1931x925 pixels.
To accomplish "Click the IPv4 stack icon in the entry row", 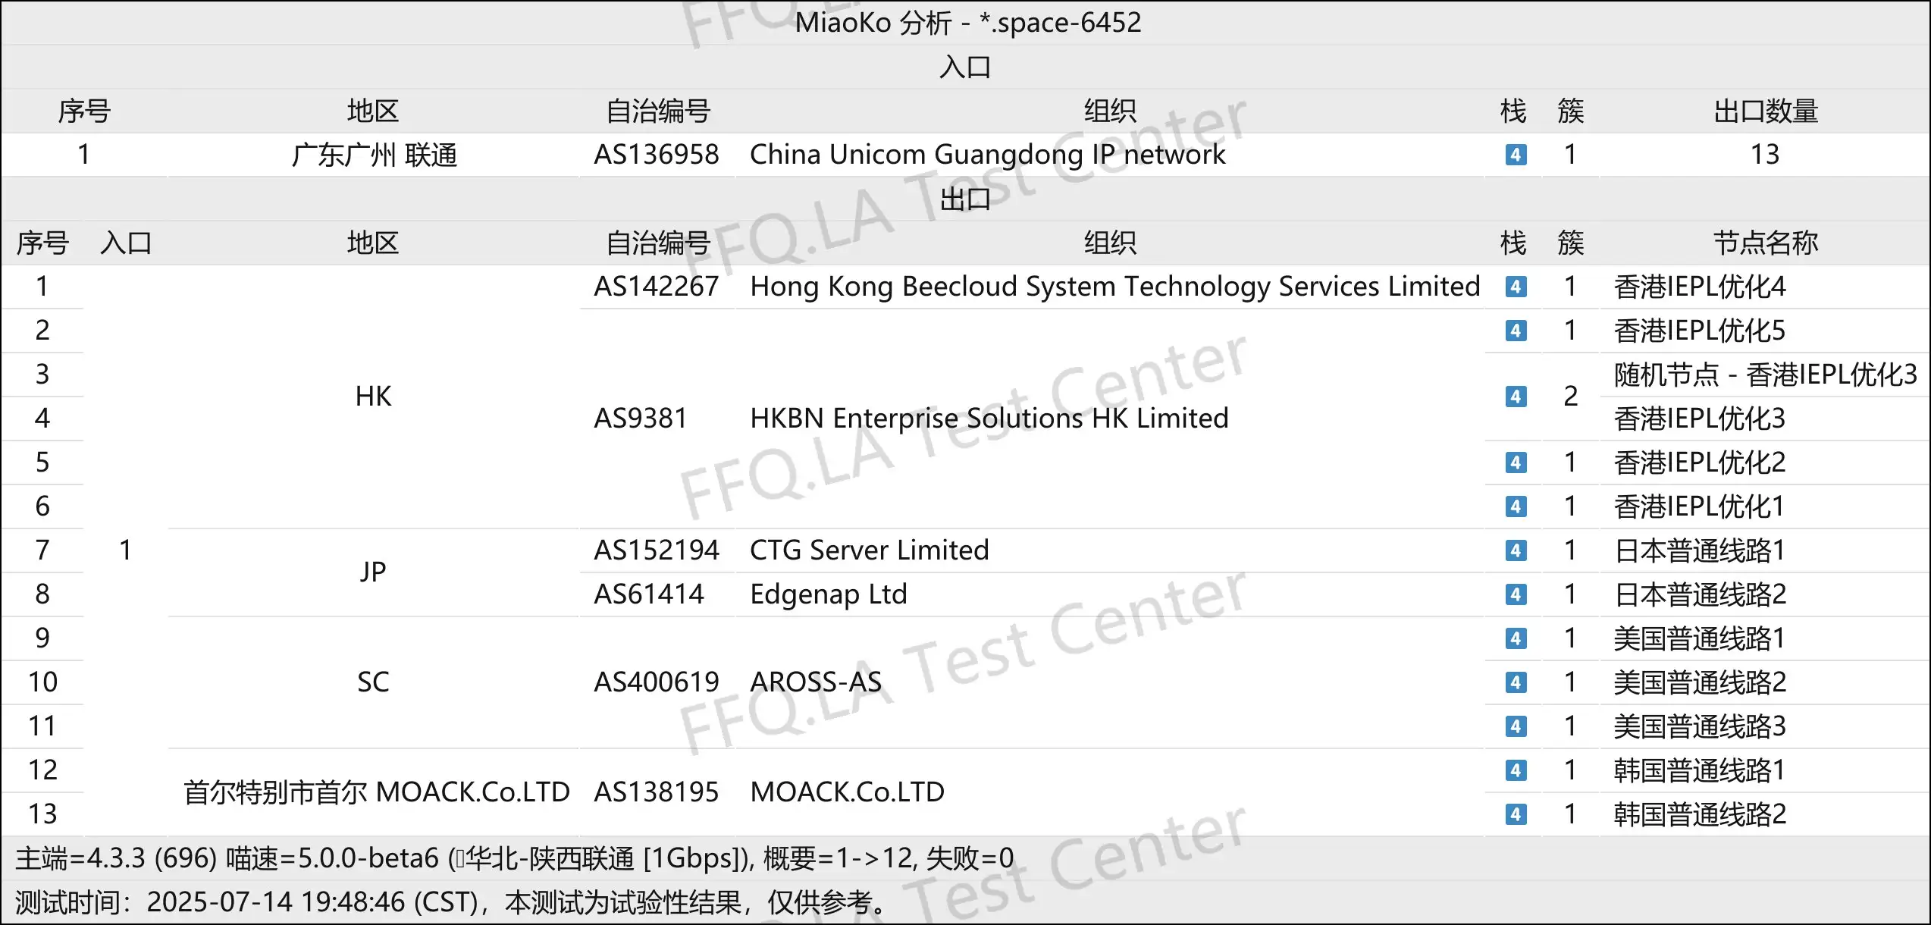I will [1515, 155].
